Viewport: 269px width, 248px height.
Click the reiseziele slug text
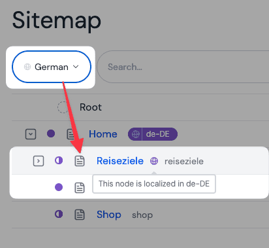(x=184, y=162)
